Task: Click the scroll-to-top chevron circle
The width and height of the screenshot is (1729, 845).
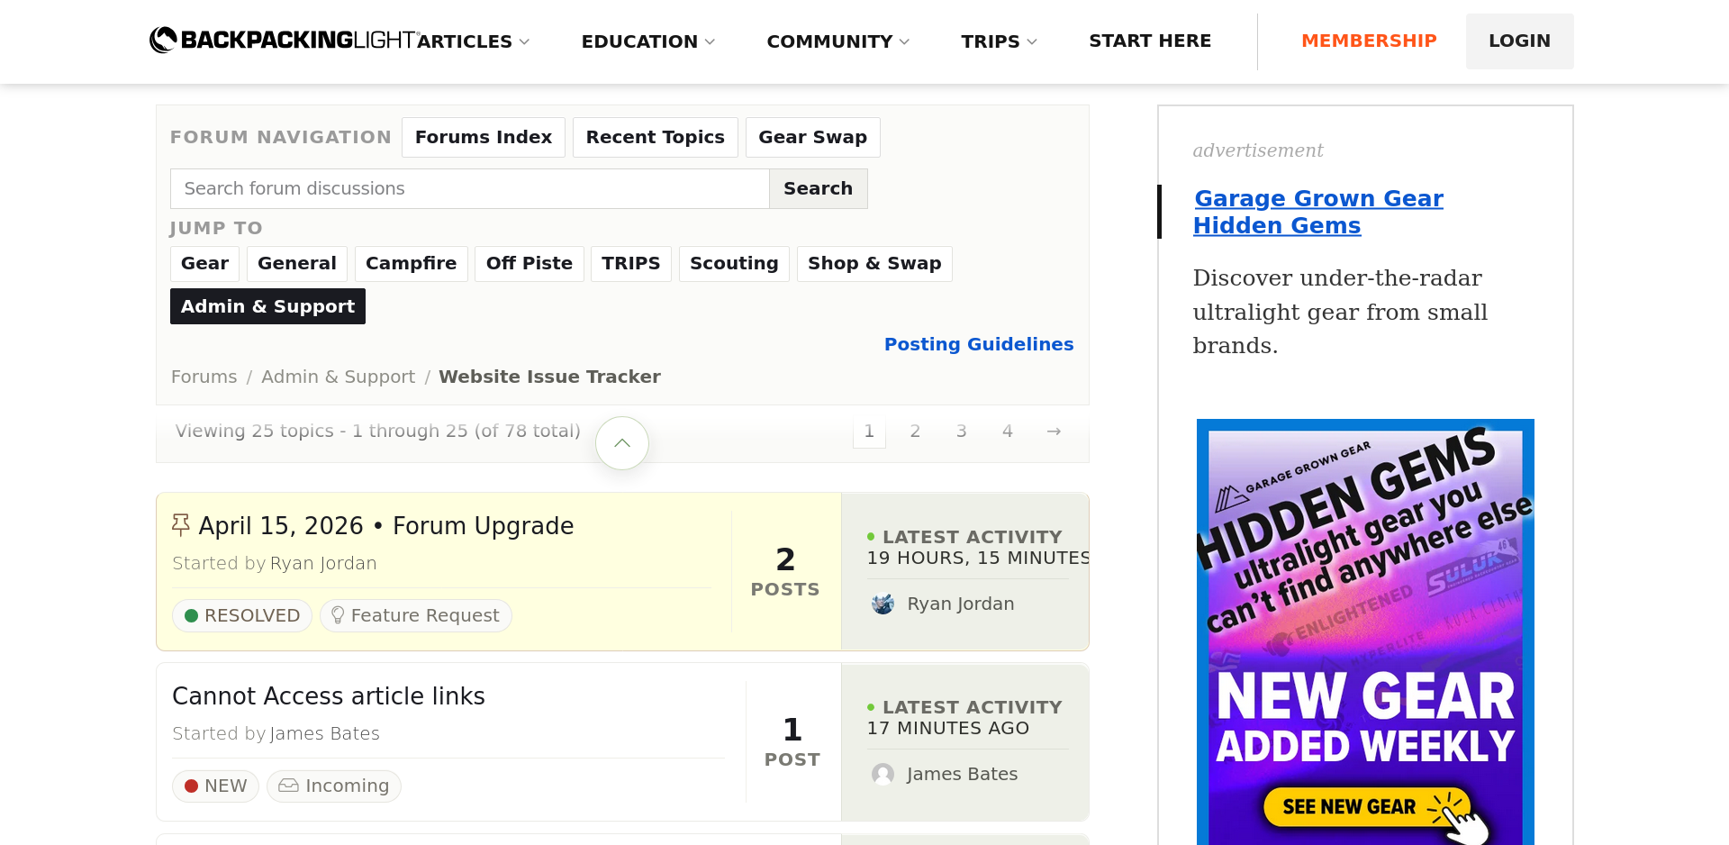Action: pos(622,443)
